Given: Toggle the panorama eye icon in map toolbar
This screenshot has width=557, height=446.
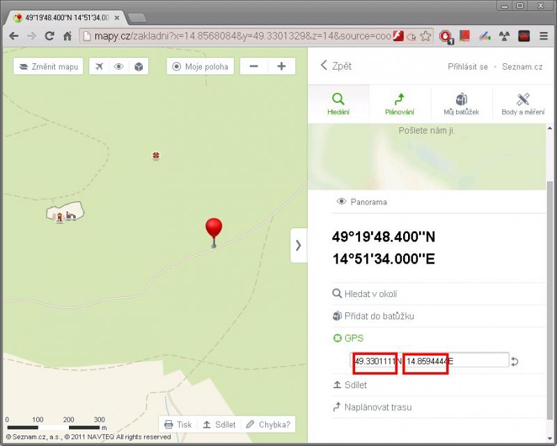Looking at the screenshot, I should coord(119,66).
